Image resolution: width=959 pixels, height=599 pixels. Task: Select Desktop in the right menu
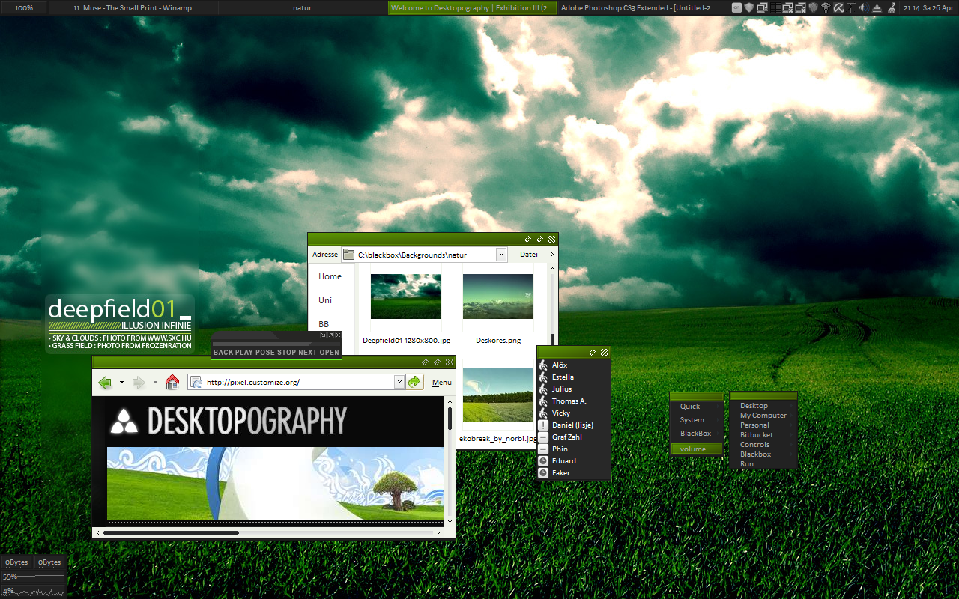pyautogui.click(x=763, y=406)
